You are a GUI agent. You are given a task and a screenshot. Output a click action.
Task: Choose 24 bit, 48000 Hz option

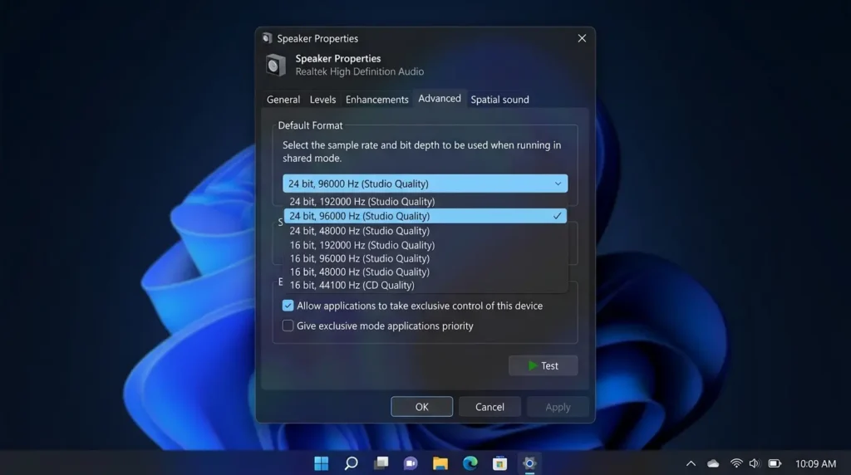point(425,231)
